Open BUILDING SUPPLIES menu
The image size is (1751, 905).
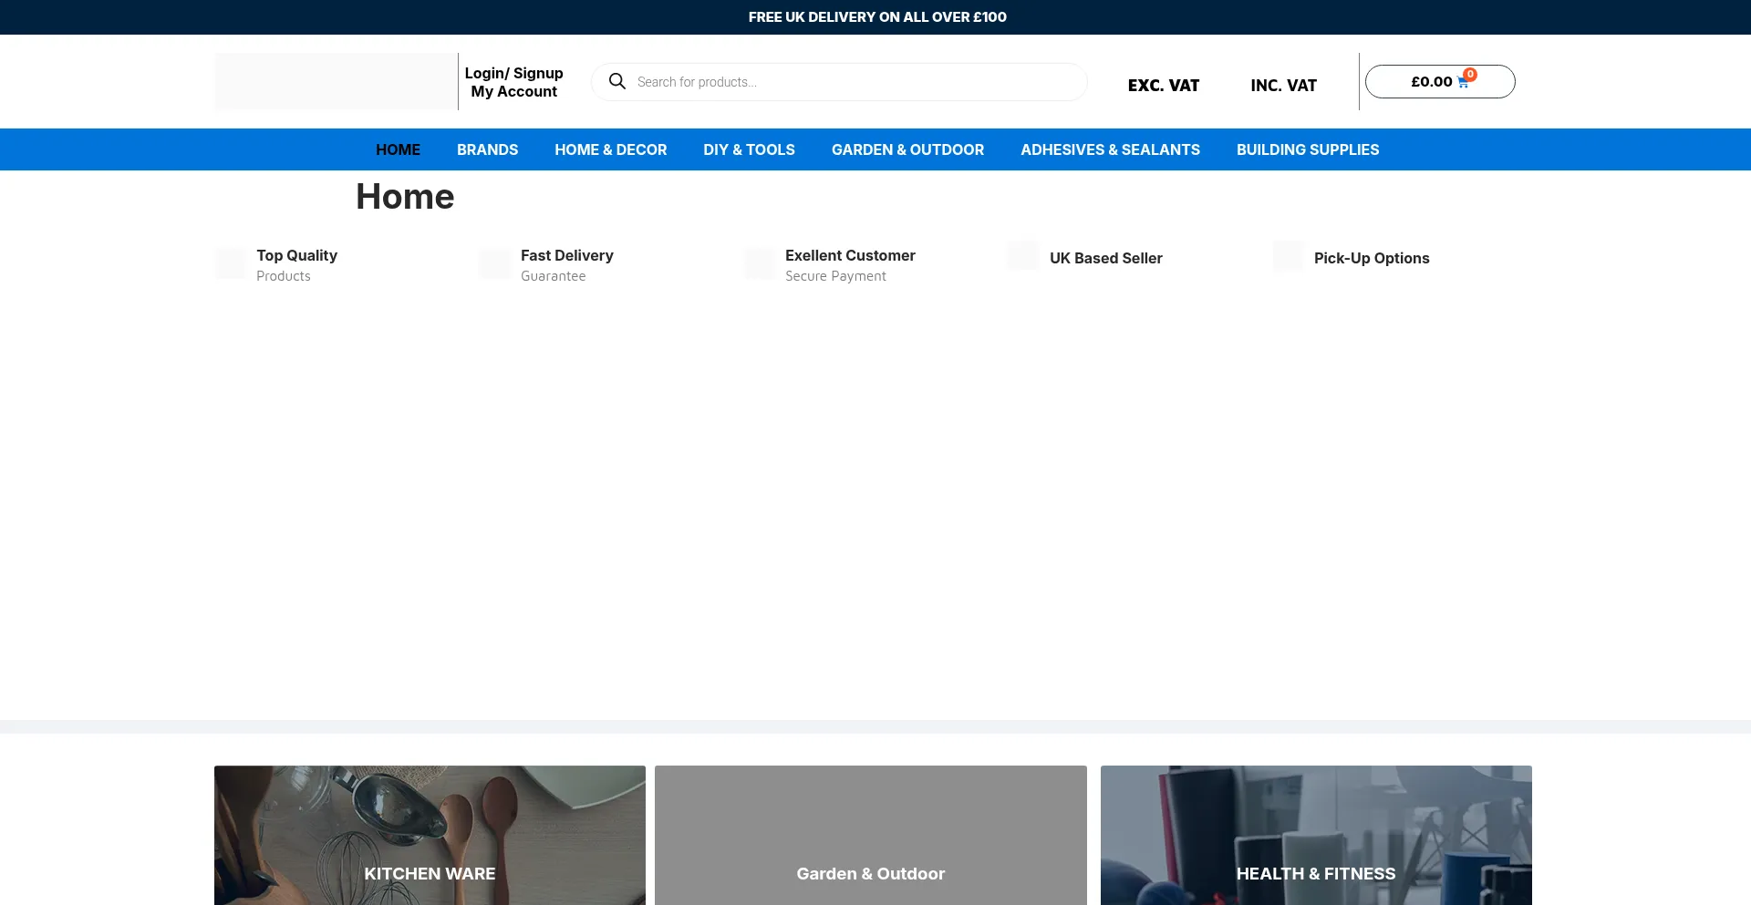point(1308,149)
